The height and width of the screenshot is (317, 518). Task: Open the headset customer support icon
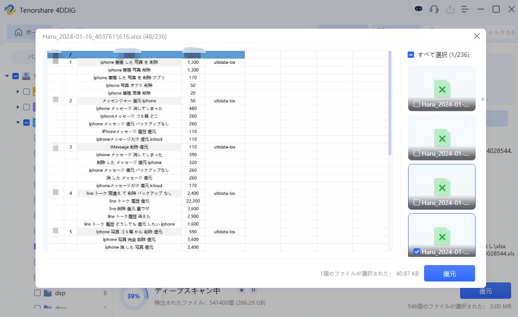434,9
